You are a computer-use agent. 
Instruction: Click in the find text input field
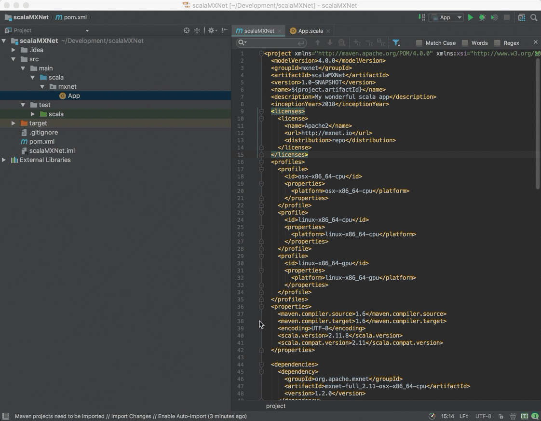point(272,42)
